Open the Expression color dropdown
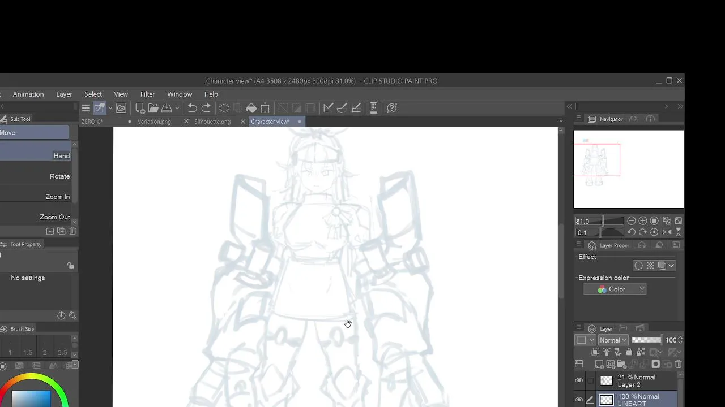Image resolution: width=725 pixels, height=407 pixels. coord(615,289)
